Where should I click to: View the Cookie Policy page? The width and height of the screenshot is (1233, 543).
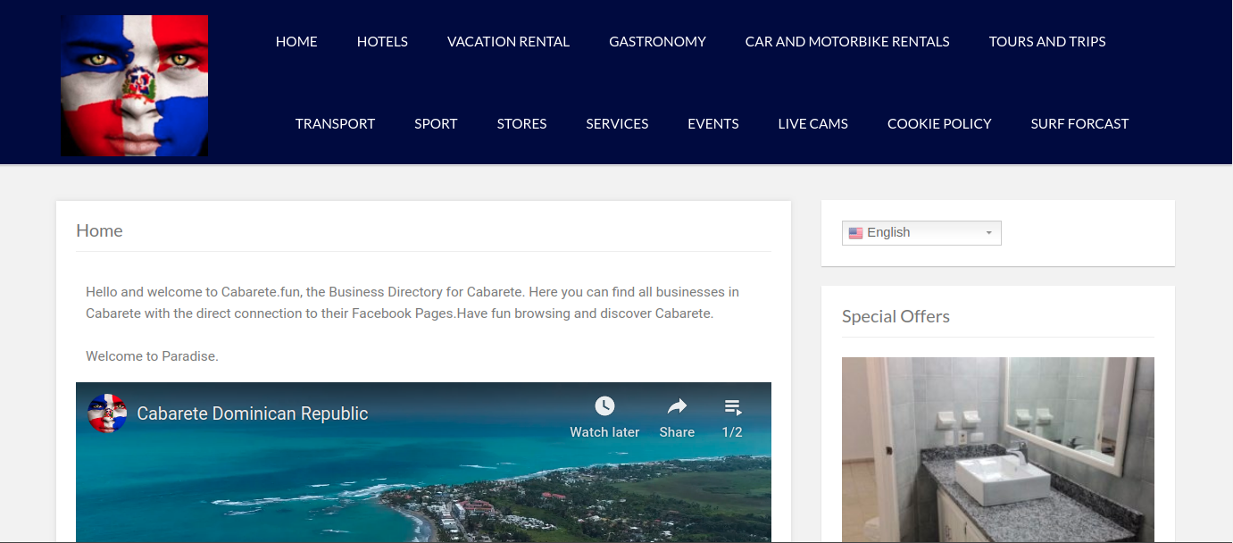939,123
